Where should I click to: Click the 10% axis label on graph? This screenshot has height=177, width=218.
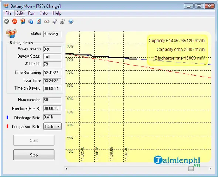(x=70, y=151)
